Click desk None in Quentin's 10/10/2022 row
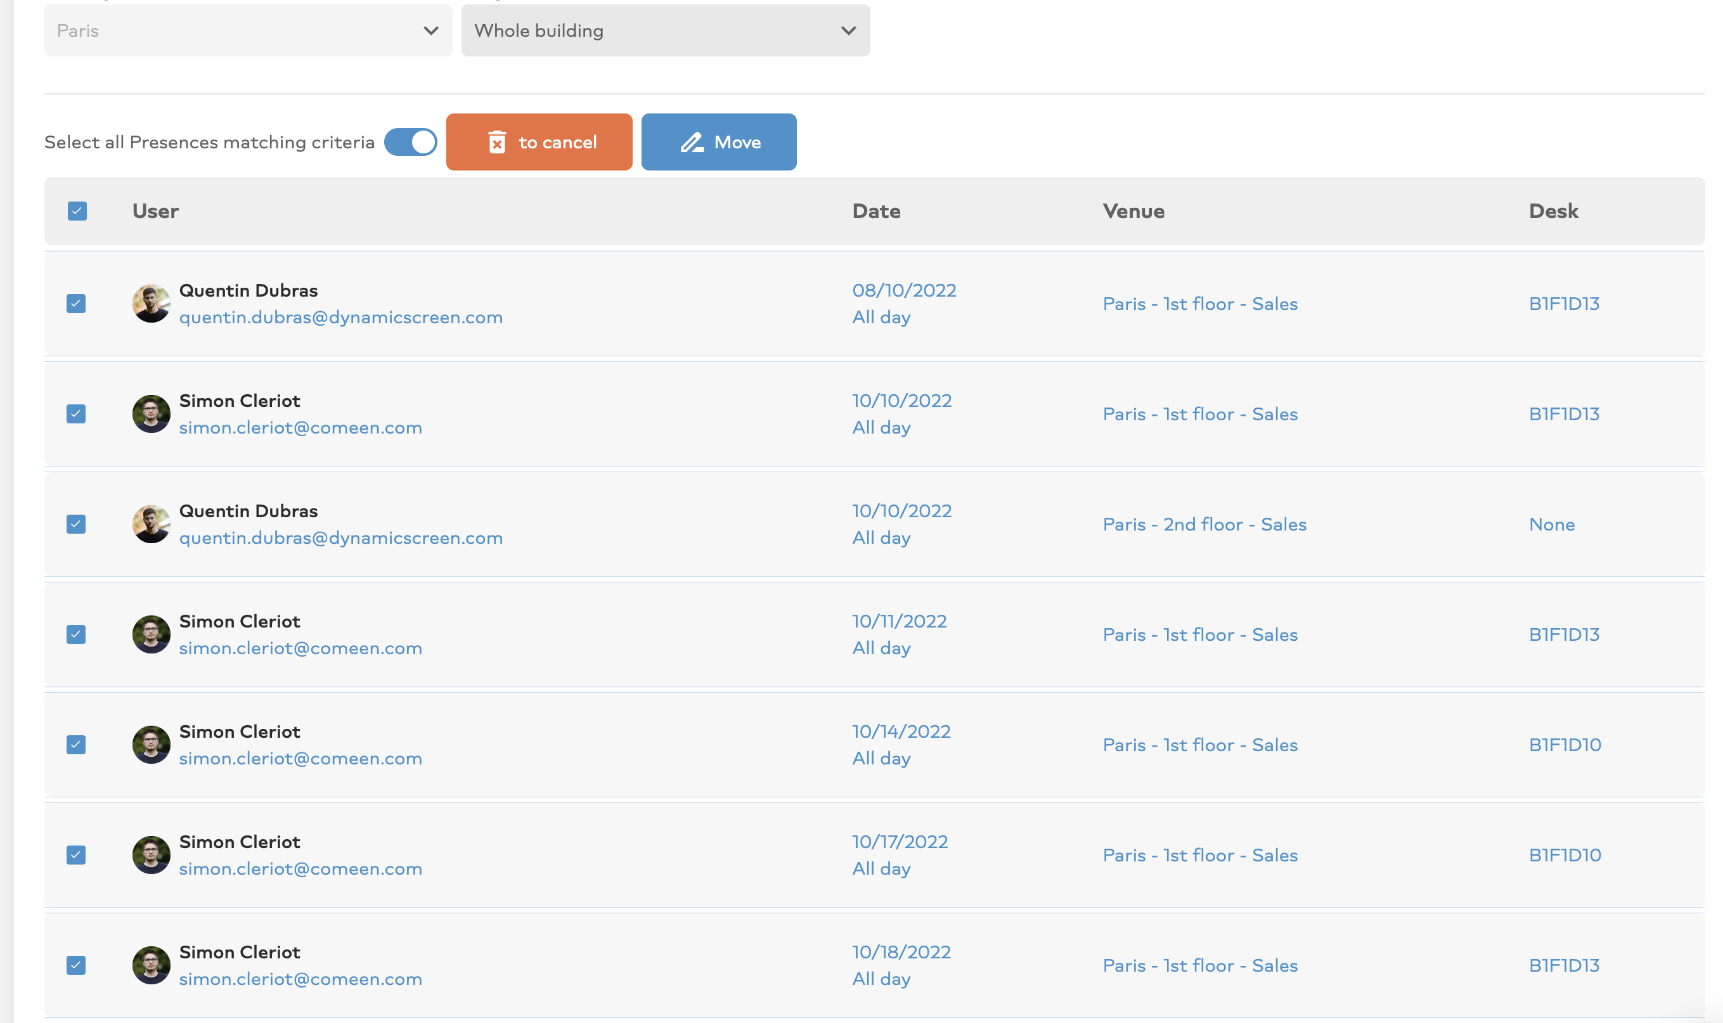The image size is (1723, 1023). [x=1551, y=525]
